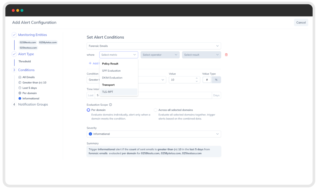
Task: Click the 025testsss.com domain tag
Action: [x=28, y=48]
